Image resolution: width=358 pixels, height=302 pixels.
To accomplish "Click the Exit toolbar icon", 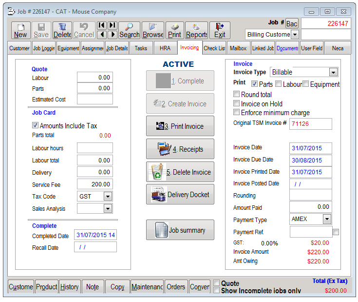I will (x=220, y=30).
